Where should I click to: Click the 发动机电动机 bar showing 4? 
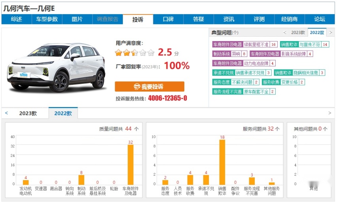click(x=26, y=182)
